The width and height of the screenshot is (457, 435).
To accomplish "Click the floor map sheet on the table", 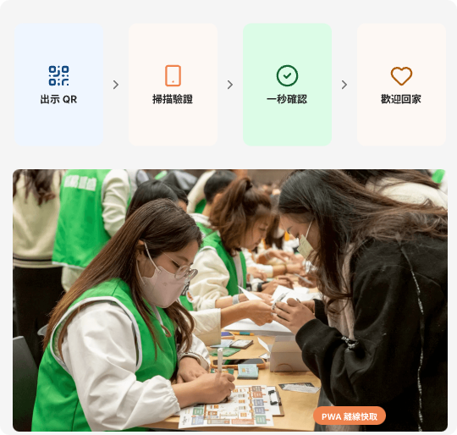I will (228, 406).
